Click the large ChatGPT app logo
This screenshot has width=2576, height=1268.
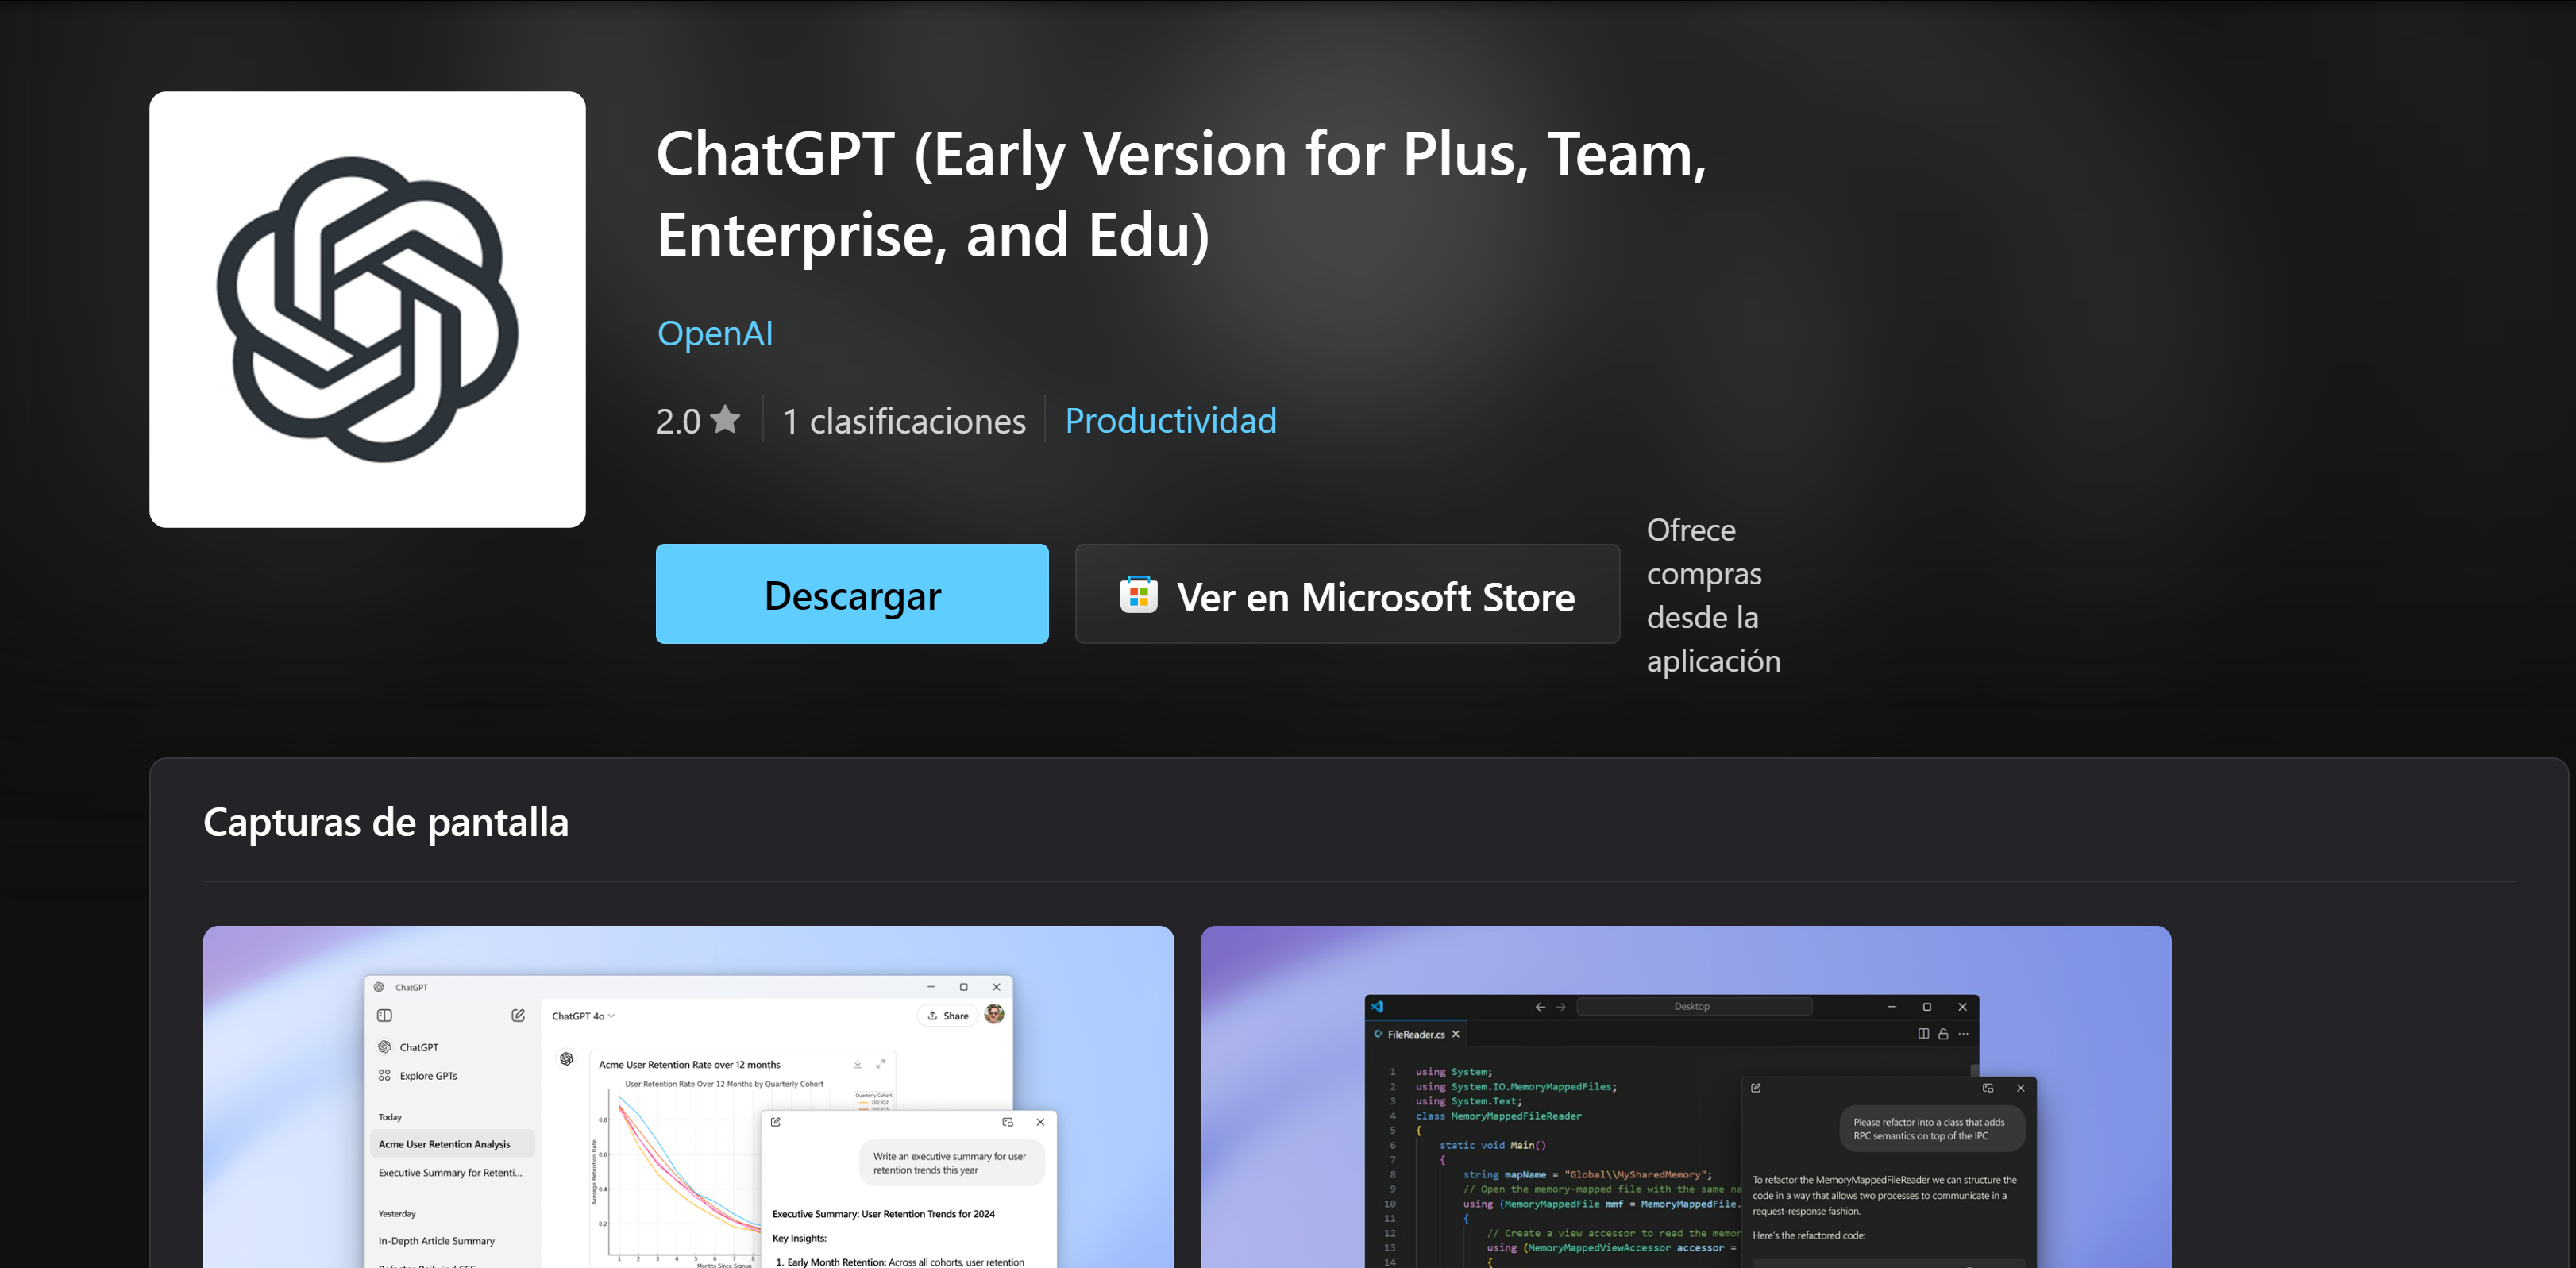367,310
